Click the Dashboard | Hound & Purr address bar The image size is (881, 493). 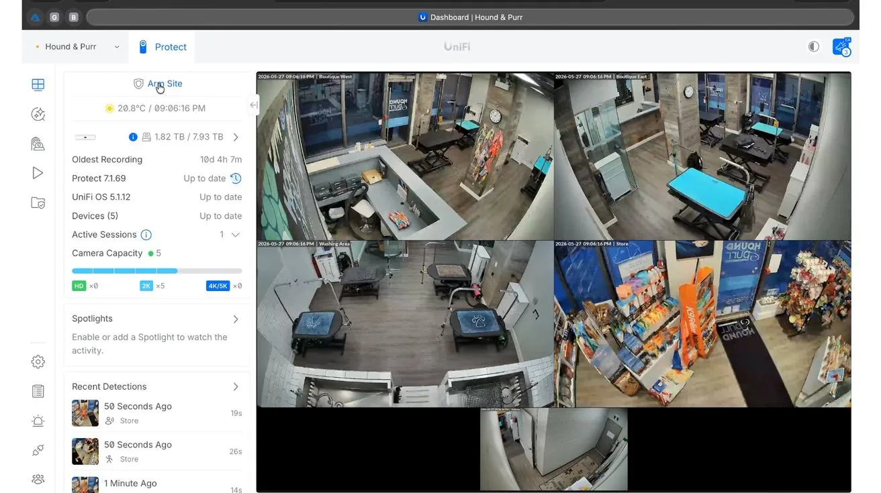(x=470, y=17)
